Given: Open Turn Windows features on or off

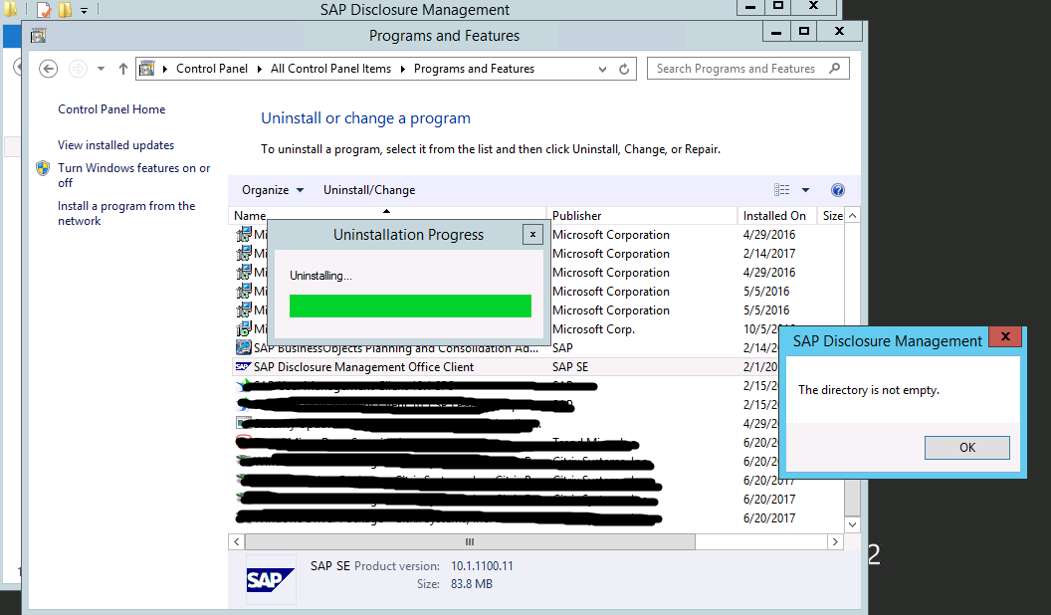Looking at the screenshot, I should (134, 175).
